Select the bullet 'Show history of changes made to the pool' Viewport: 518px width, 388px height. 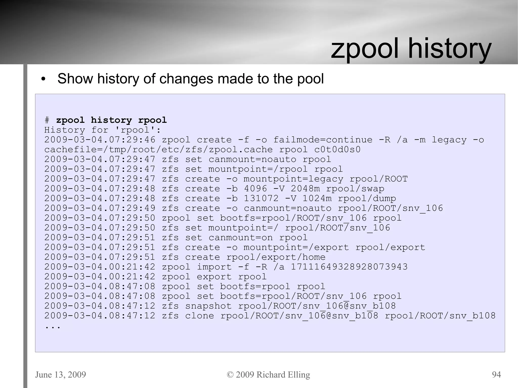pos(190,79)
